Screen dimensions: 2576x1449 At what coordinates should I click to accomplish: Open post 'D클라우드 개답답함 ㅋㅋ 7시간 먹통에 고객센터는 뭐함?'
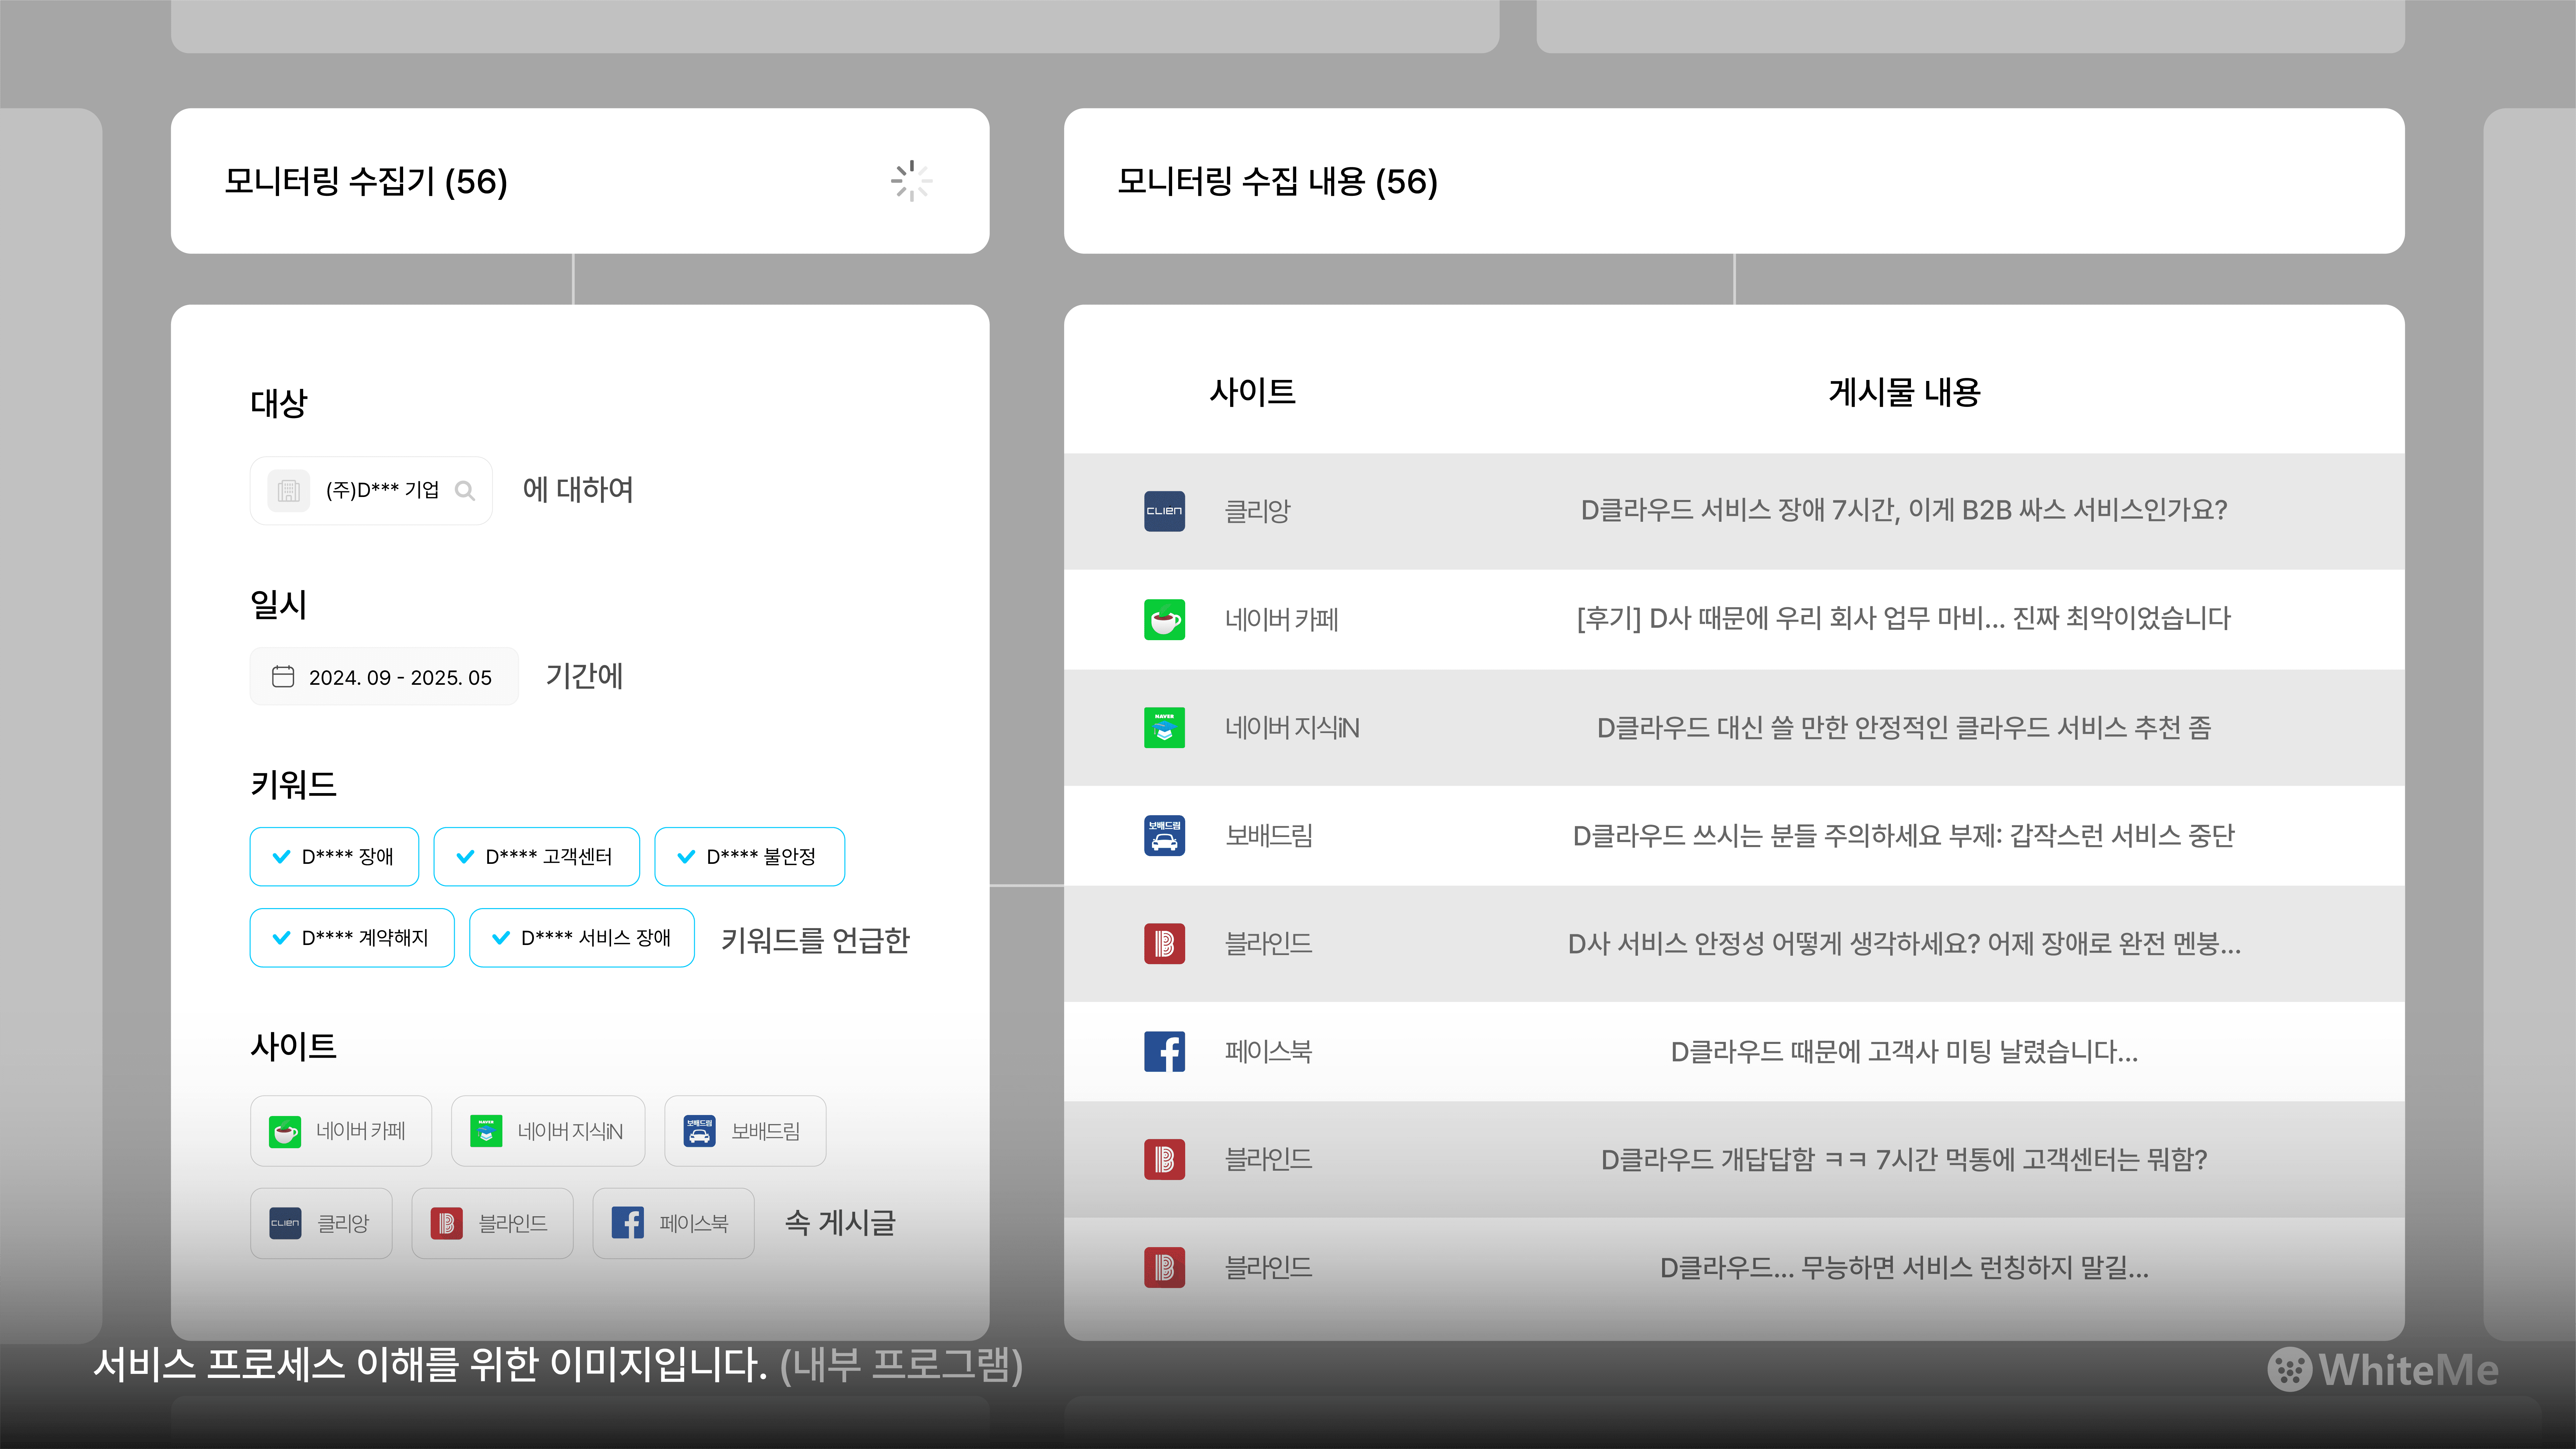pyautogui.click(x=1904, y=1160)
